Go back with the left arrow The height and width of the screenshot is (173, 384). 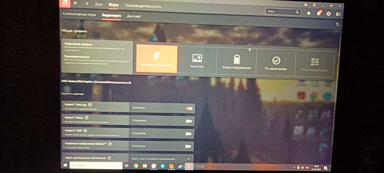click(x=76, y=3)
